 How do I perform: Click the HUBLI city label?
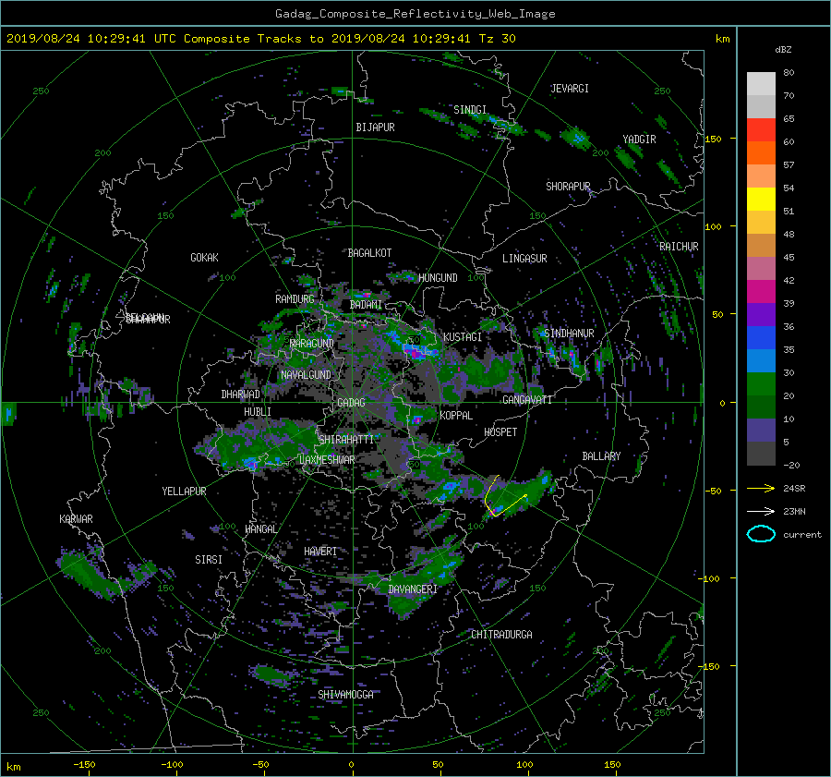coord(258,412)
